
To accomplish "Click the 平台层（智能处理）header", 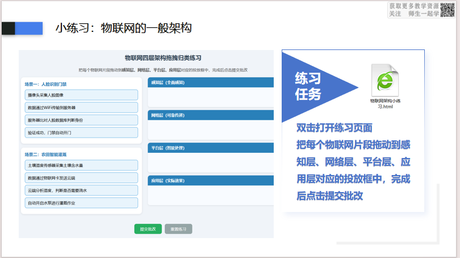I will coord(211,148).
